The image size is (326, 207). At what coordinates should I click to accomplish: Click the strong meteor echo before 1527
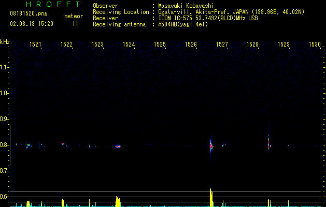(x=211, y=146)
